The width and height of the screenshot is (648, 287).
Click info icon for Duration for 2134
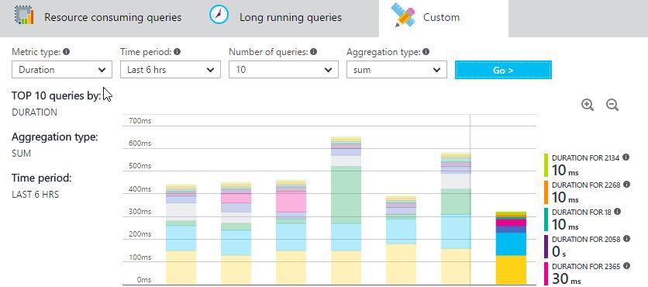(x=626, y=157)
